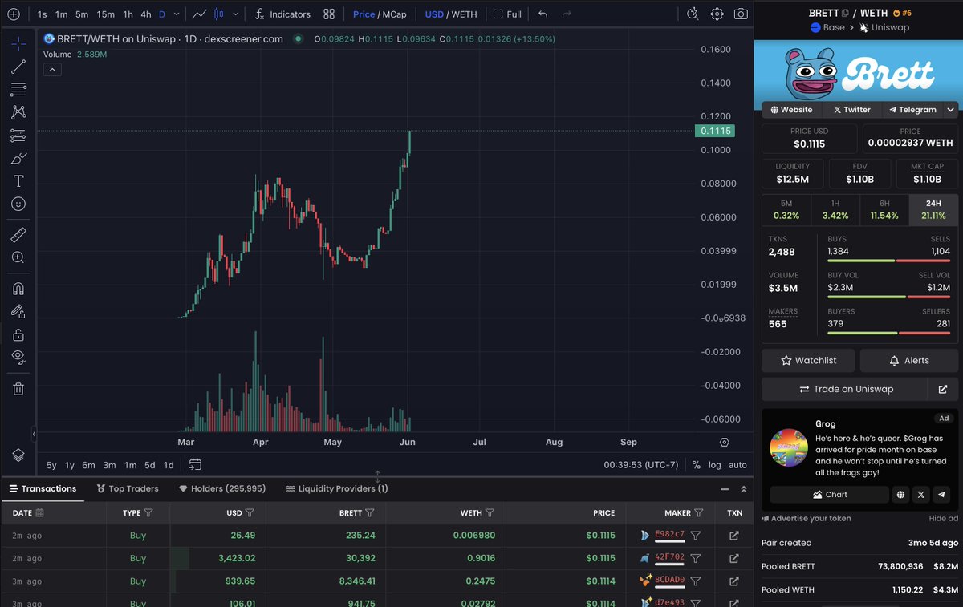Viewport: 963px width, 607px height.
Task: Filter transactions by USD amount
Action: (250, 513)
